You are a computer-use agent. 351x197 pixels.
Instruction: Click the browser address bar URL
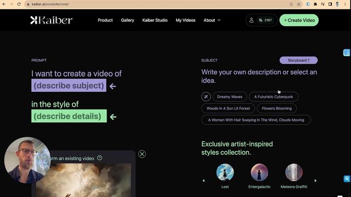[x=50, y=4]
